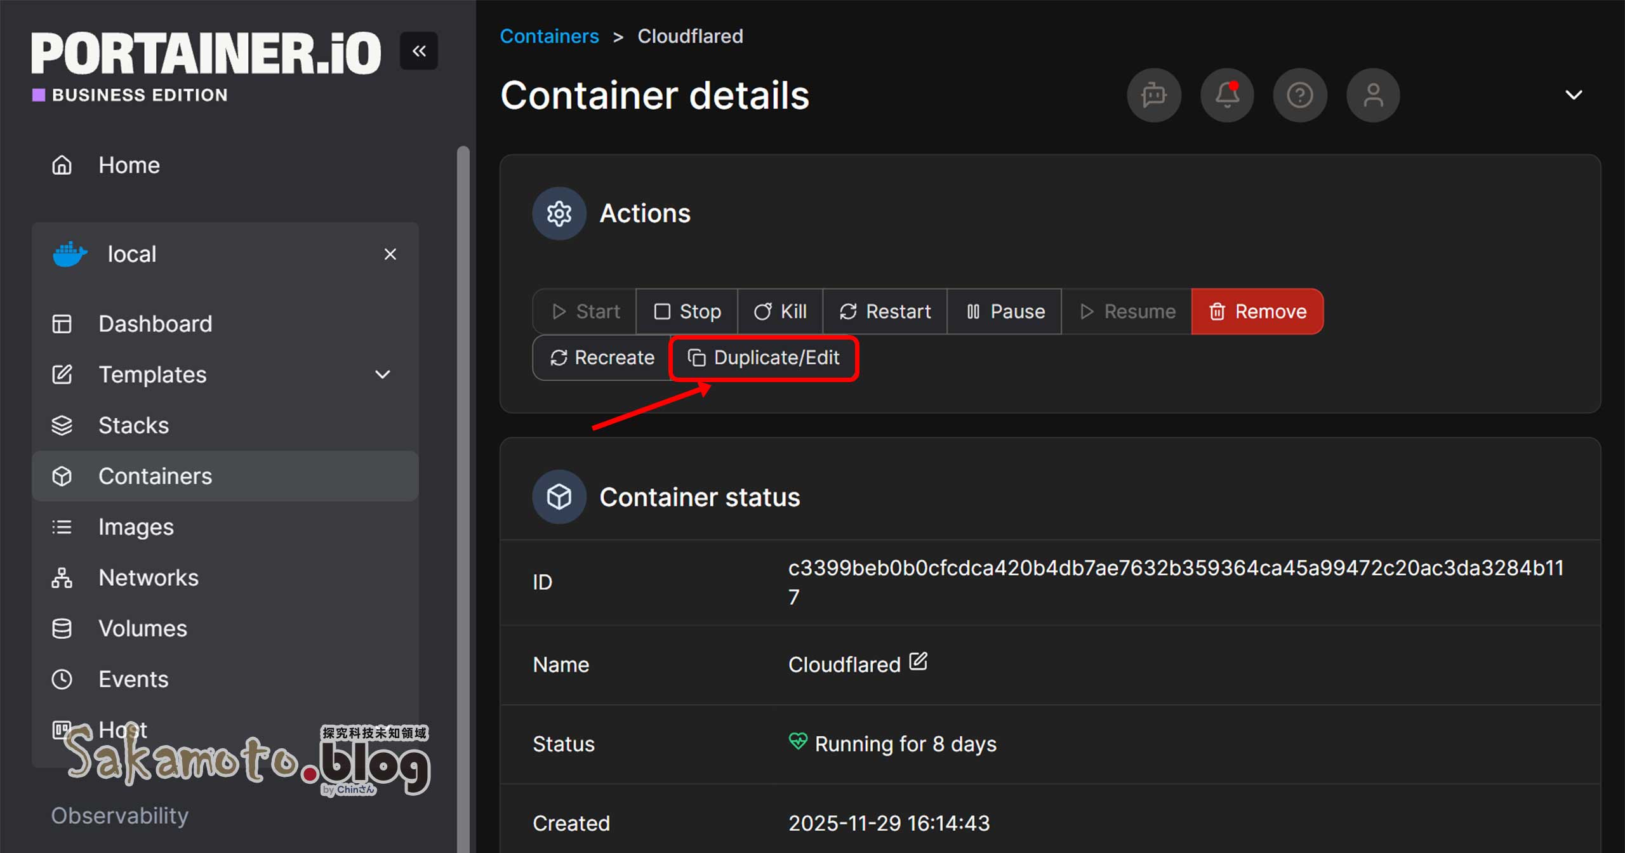Screen dimensions: 1625x853
Task: Close the local environment with X
Action: point(390,255)
